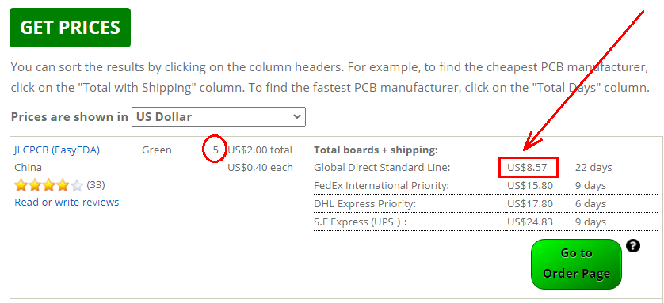Click the GET PRICES button
The width and height of the screenshot is (664, 303).
point(70,28)
